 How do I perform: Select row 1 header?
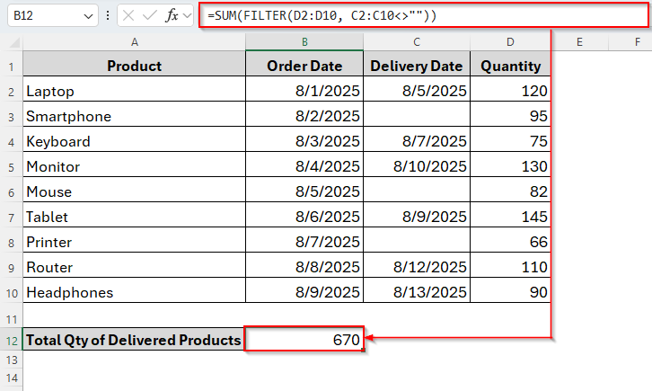click(11, 66)
